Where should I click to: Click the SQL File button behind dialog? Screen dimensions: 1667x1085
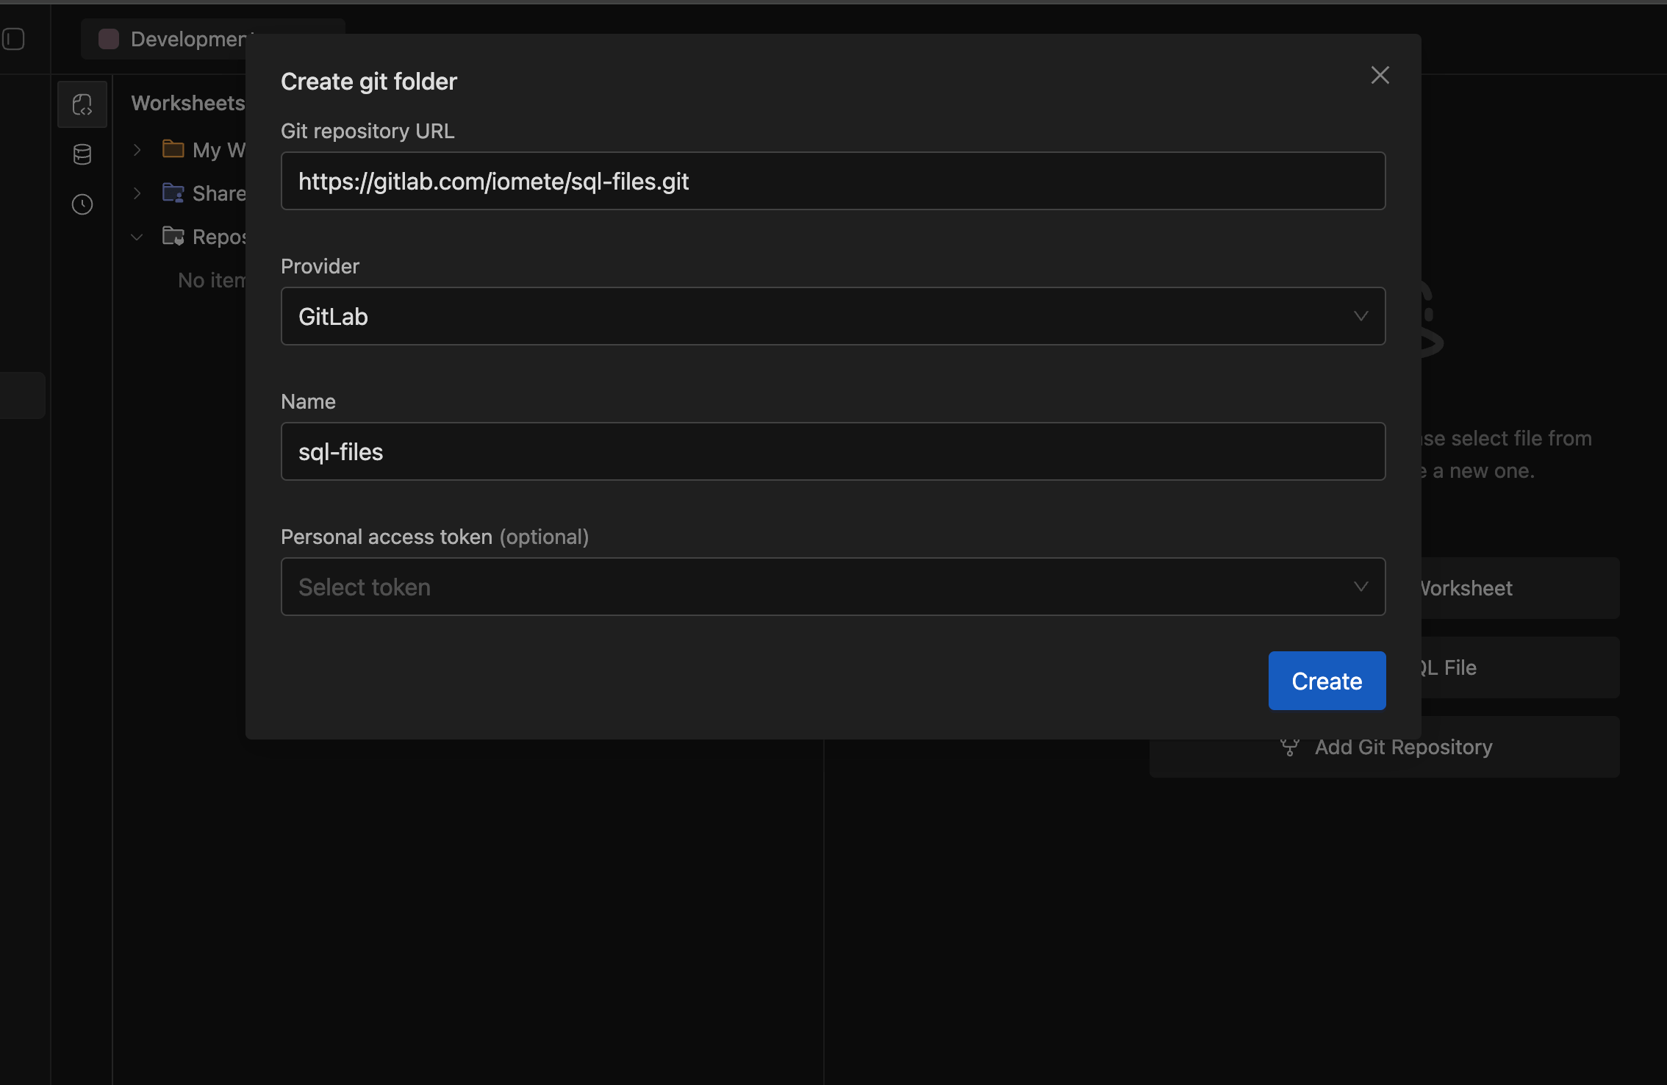click(1520, 667)
